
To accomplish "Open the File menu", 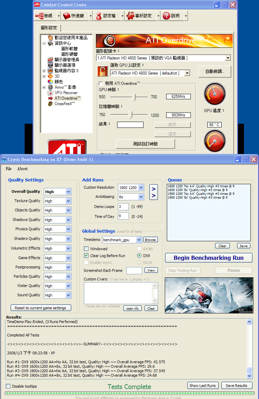I will point(9,169).
